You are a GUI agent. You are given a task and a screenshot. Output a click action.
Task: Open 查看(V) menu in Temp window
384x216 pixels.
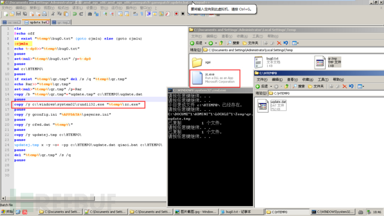pyautogui.click(x=227, y=36)
